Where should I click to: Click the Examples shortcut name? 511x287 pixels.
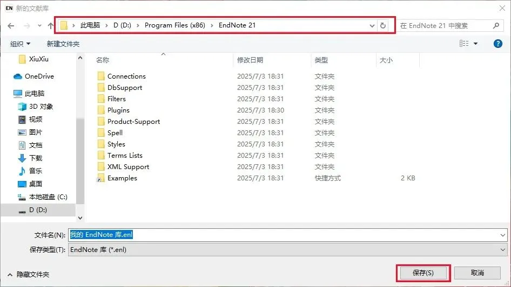tap(122, 178)
